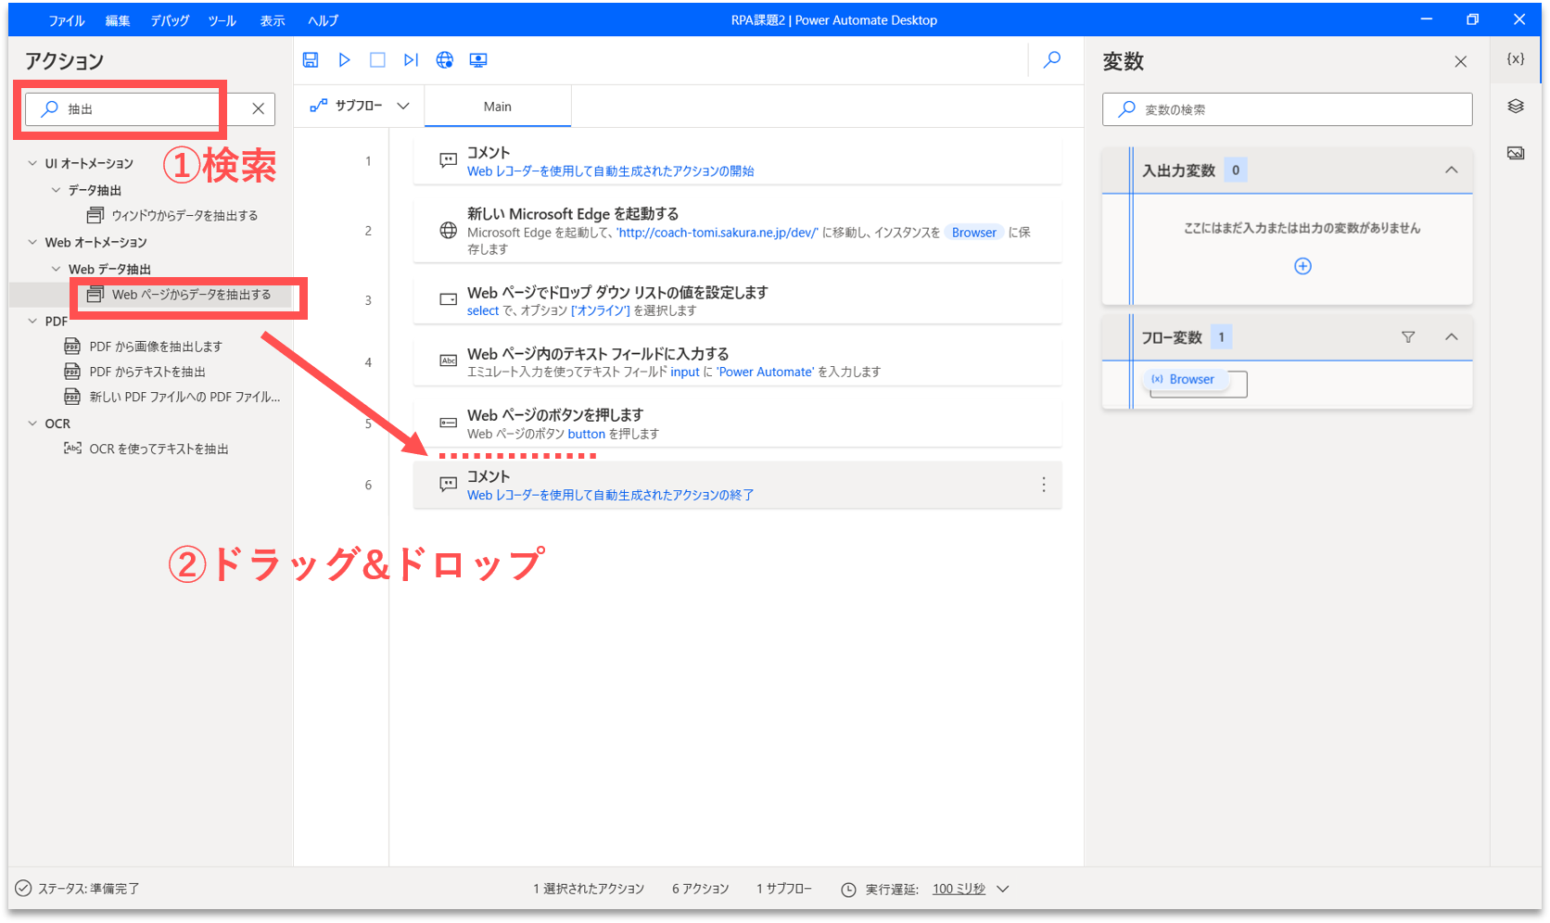Click the Run next action step icon
This screenshot has height=923, width=1550.
411,60
